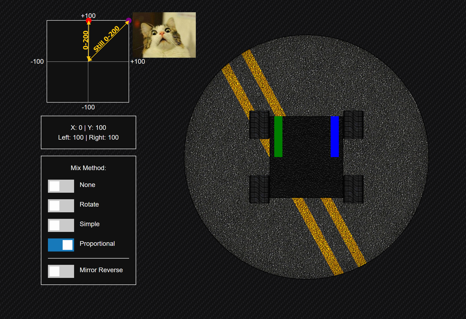Enable the None mix method
466x319 pixels.
61,186
